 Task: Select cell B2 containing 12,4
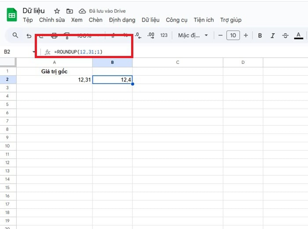(112, 80)
